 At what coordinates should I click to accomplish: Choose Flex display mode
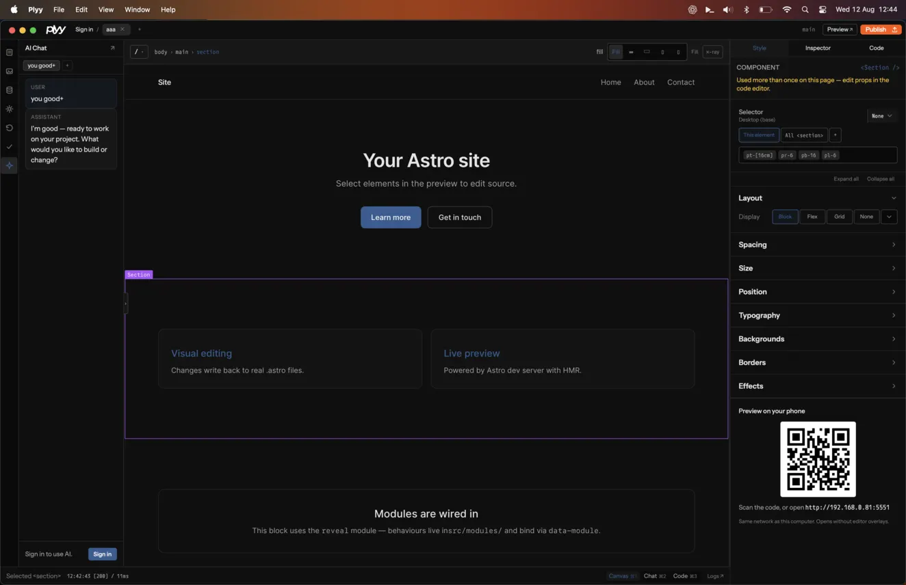(x=812, y=217)
